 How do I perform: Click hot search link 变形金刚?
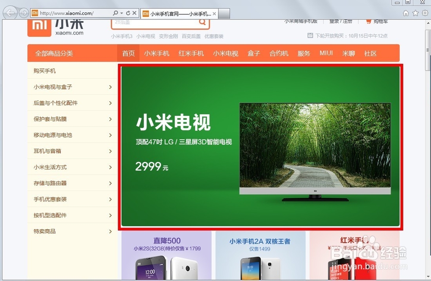pyautogui.click(x=168, y=36)
